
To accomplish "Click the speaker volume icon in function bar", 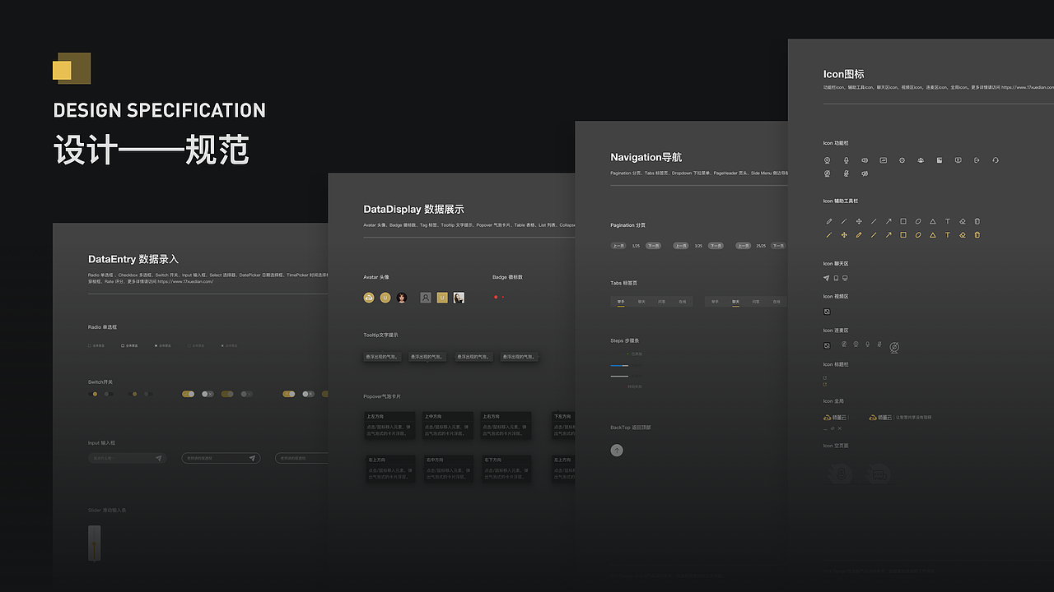I will click(865, 160).
